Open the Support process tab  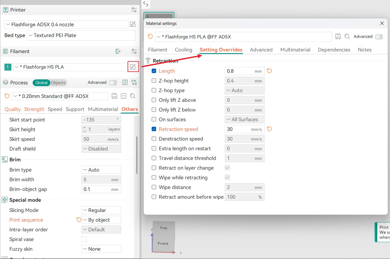point(75,109)
